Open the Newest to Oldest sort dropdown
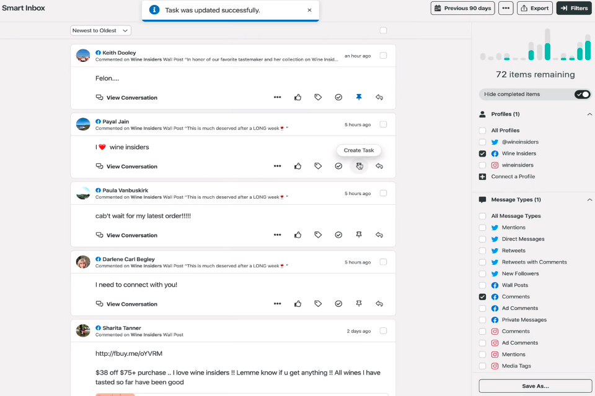Image resolution: width=595 pixels, height=396 pixels. [100, 30]
